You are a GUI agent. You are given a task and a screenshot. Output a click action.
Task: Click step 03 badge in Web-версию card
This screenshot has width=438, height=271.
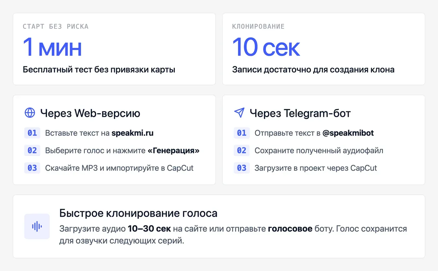[32, 168]
